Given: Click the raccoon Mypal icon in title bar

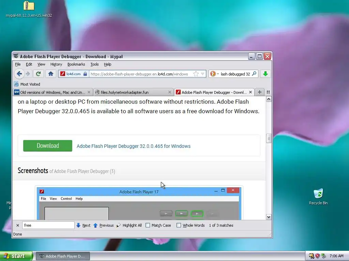Looking at the screenshot, I should (x=16, y=56).
